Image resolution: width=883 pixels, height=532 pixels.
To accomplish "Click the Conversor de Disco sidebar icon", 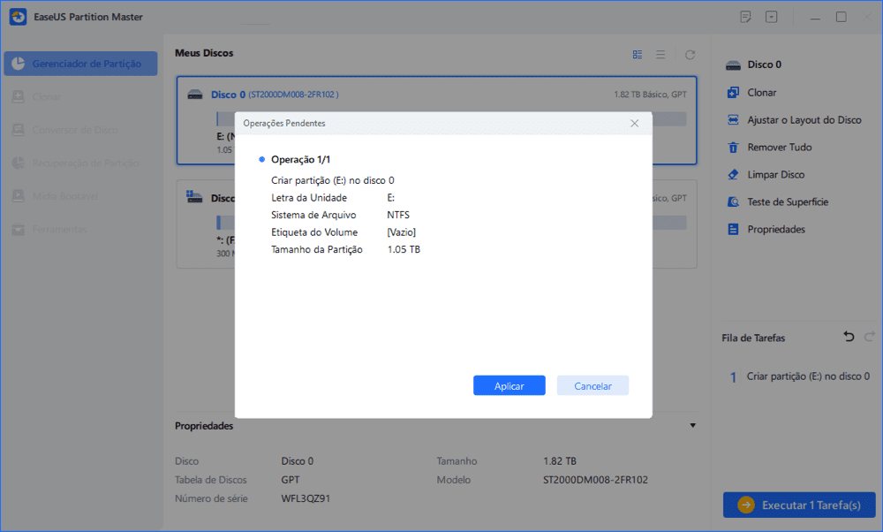I will coord(18,130).
